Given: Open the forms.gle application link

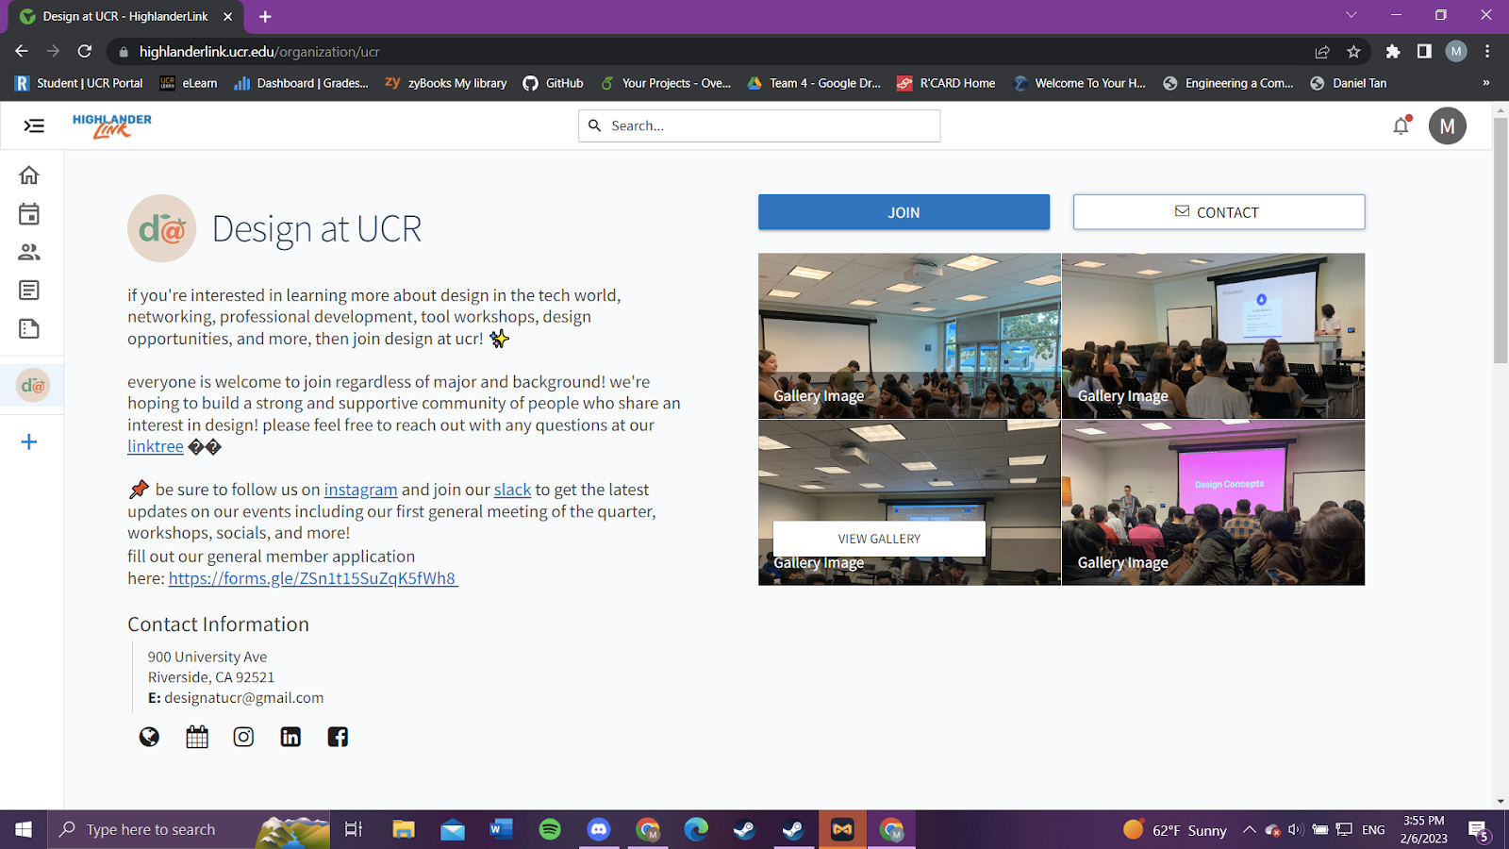Looking at the screenshot, I should [313, 578].
